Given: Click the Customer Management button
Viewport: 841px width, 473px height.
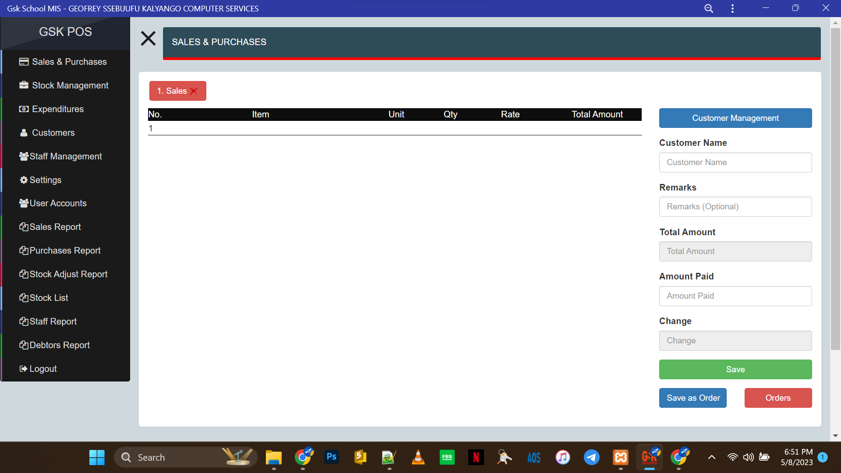Looking at the screenshot, I should (x=735, y=118).
